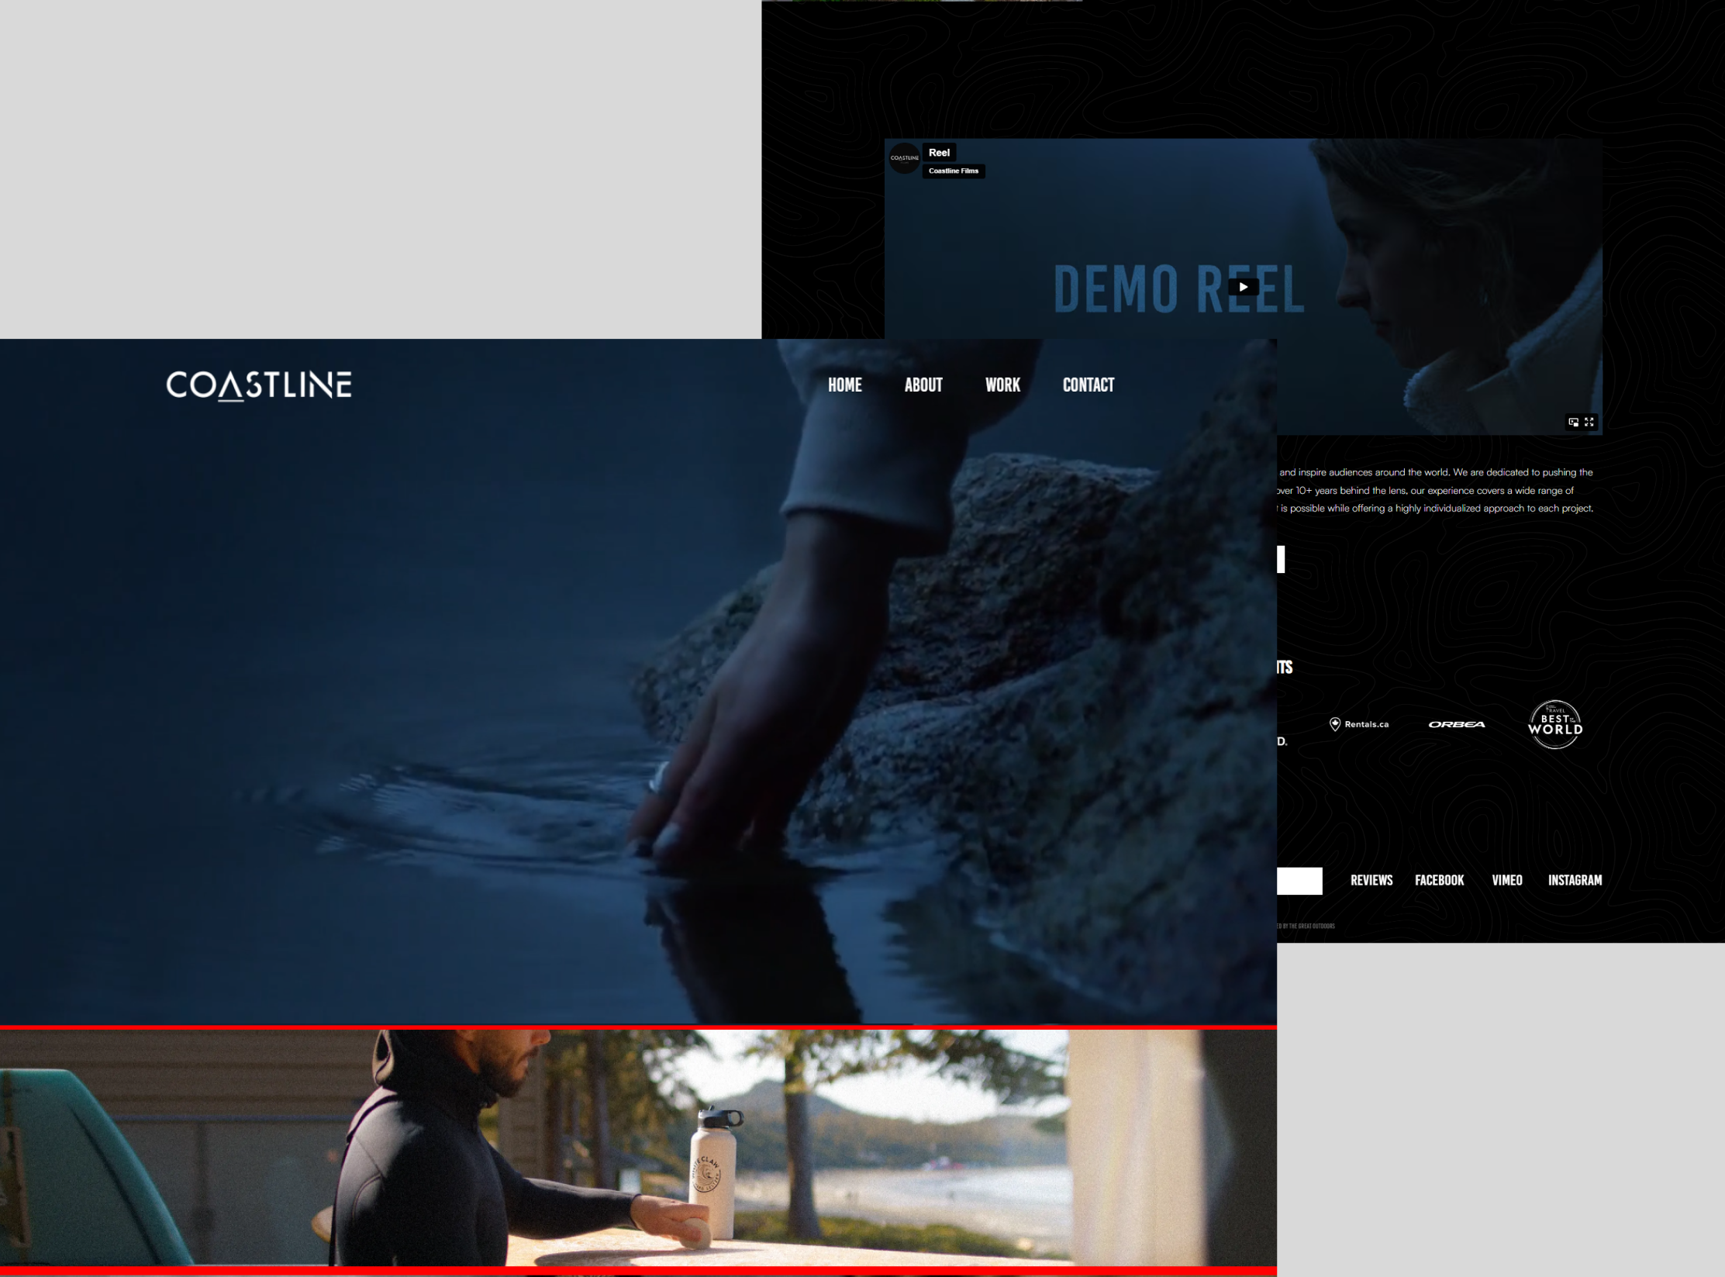Go to the Home page
1725x1277 pixels.
pyautogui.click(x=844, y=385)
